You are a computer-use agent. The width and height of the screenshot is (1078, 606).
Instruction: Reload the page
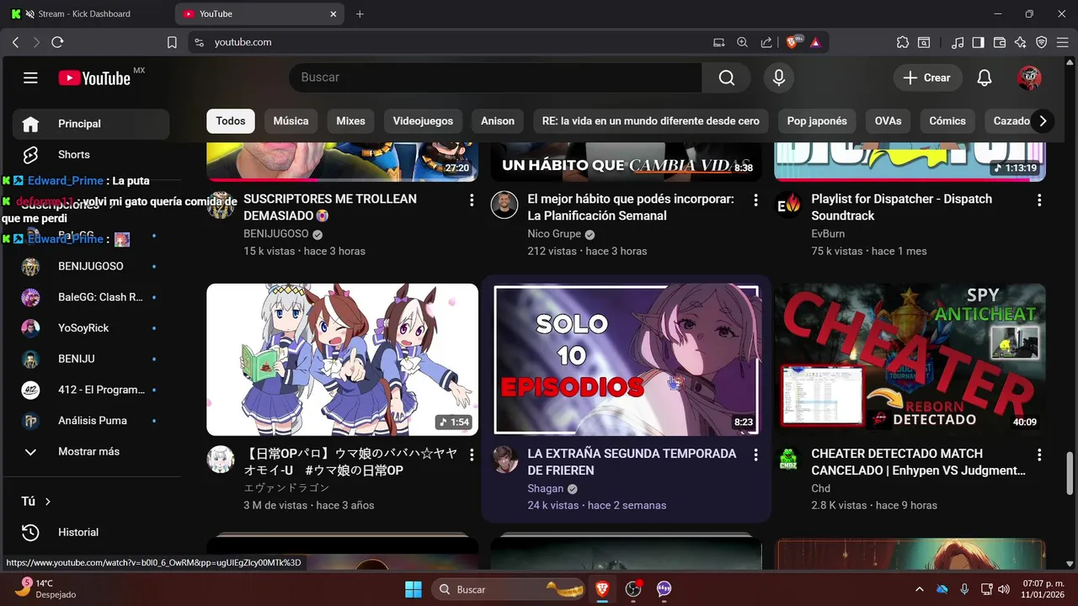[57, 42]
